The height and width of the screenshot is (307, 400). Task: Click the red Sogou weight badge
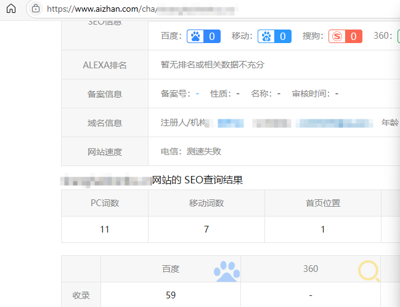click(345, 36)
